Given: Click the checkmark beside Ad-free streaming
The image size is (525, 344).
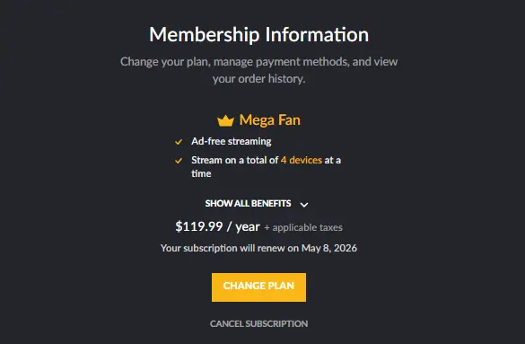Looking at the screenshot, I should (179, 142).
